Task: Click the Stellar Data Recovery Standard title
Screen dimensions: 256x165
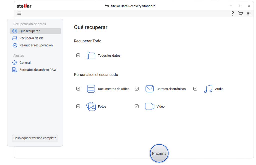Action: (133, 6)
